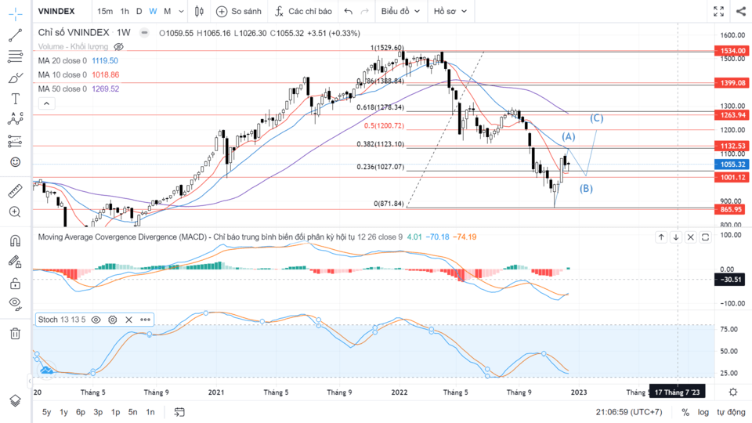Toggle tự động auto scale
The width and height of the screenshot is (752, 423).
tap(731, 413)
